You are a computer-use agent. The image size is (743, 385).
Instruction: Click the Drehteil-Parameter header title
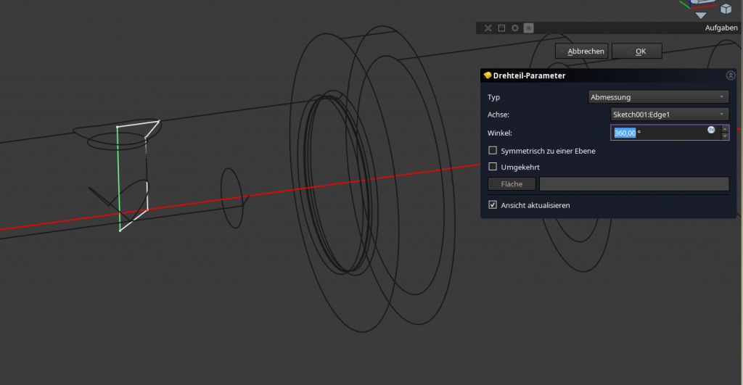pyautogui.click(x=530, y=75)
